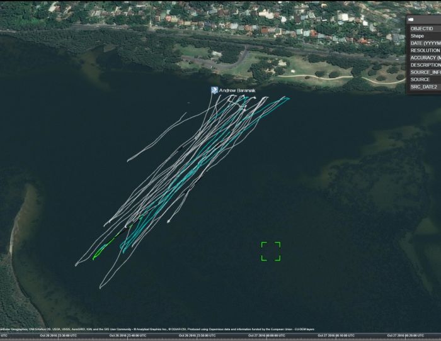Click the DESCRIPTION attribute row
The width and height of the screenshot is (441, 341).
(424, 65)
